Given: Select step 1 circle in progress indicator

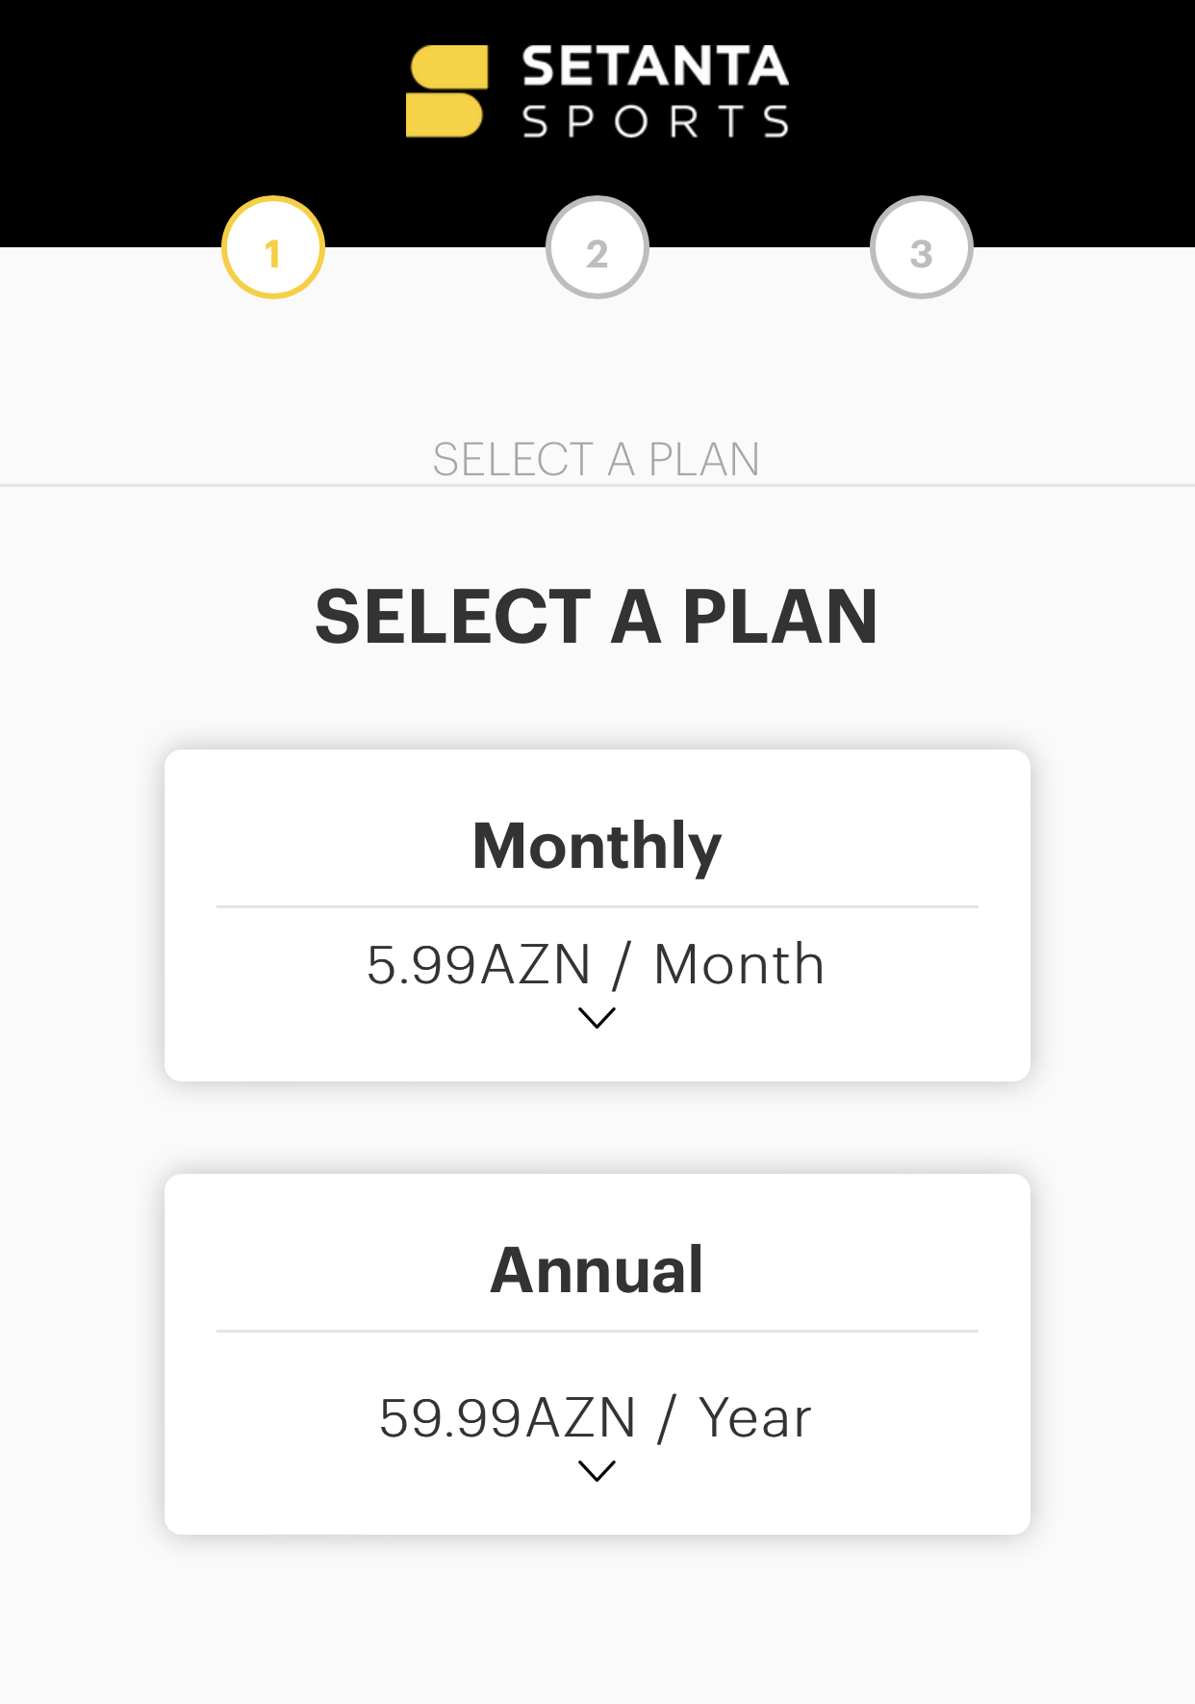Looking at the screenshot, I should click(x=273, y=247).
